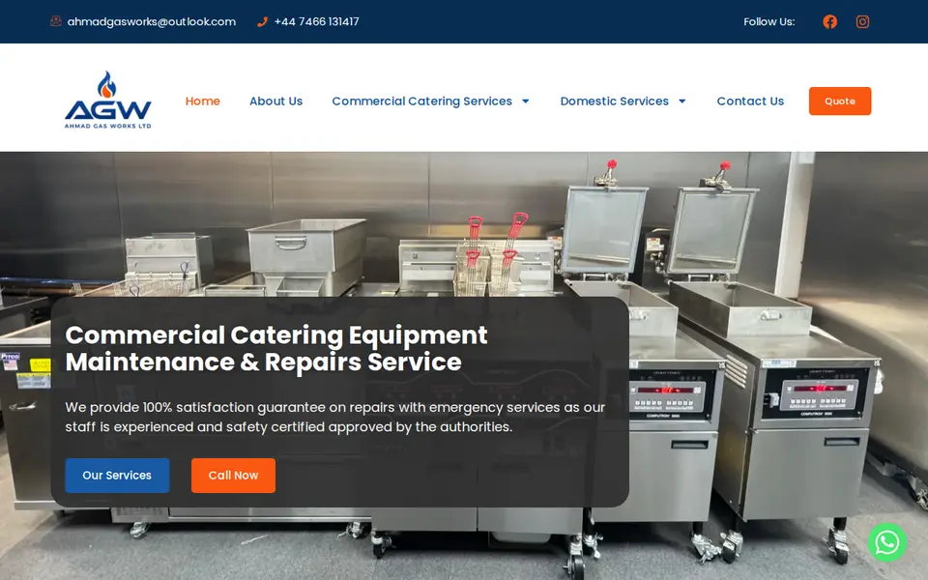928x580 pixels.
Task: Open the Domestic Services menu item
Action: pyautogui.click(x=615, y=101)
